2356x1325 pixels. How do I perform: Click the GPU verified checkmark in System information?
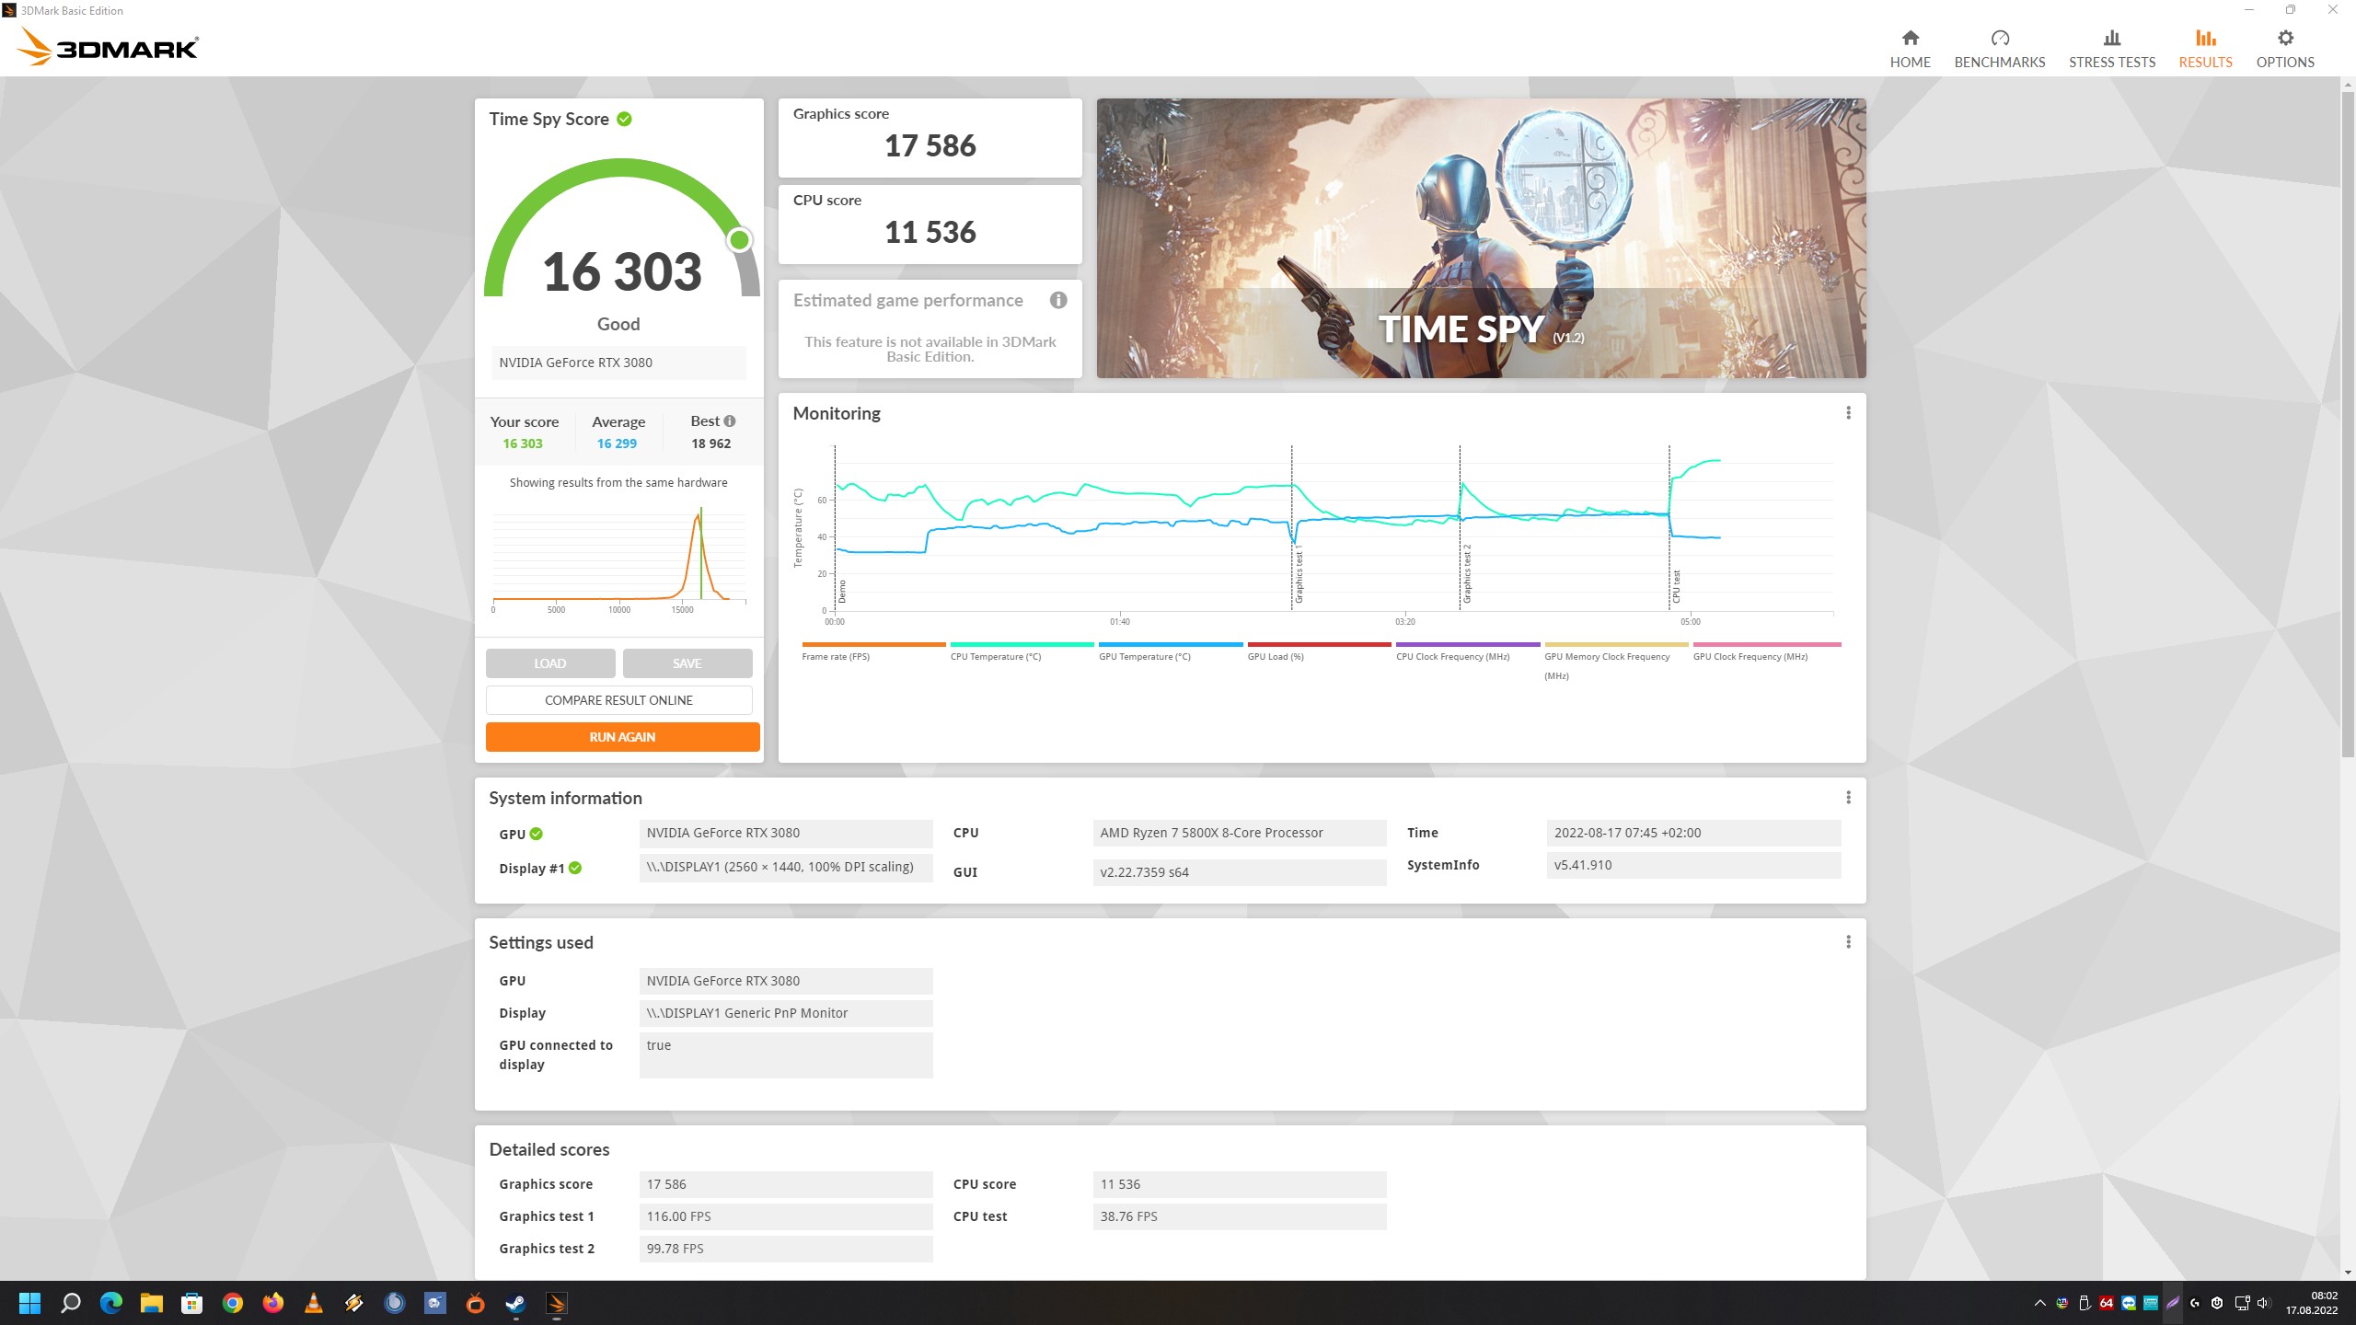coord(537,834)
